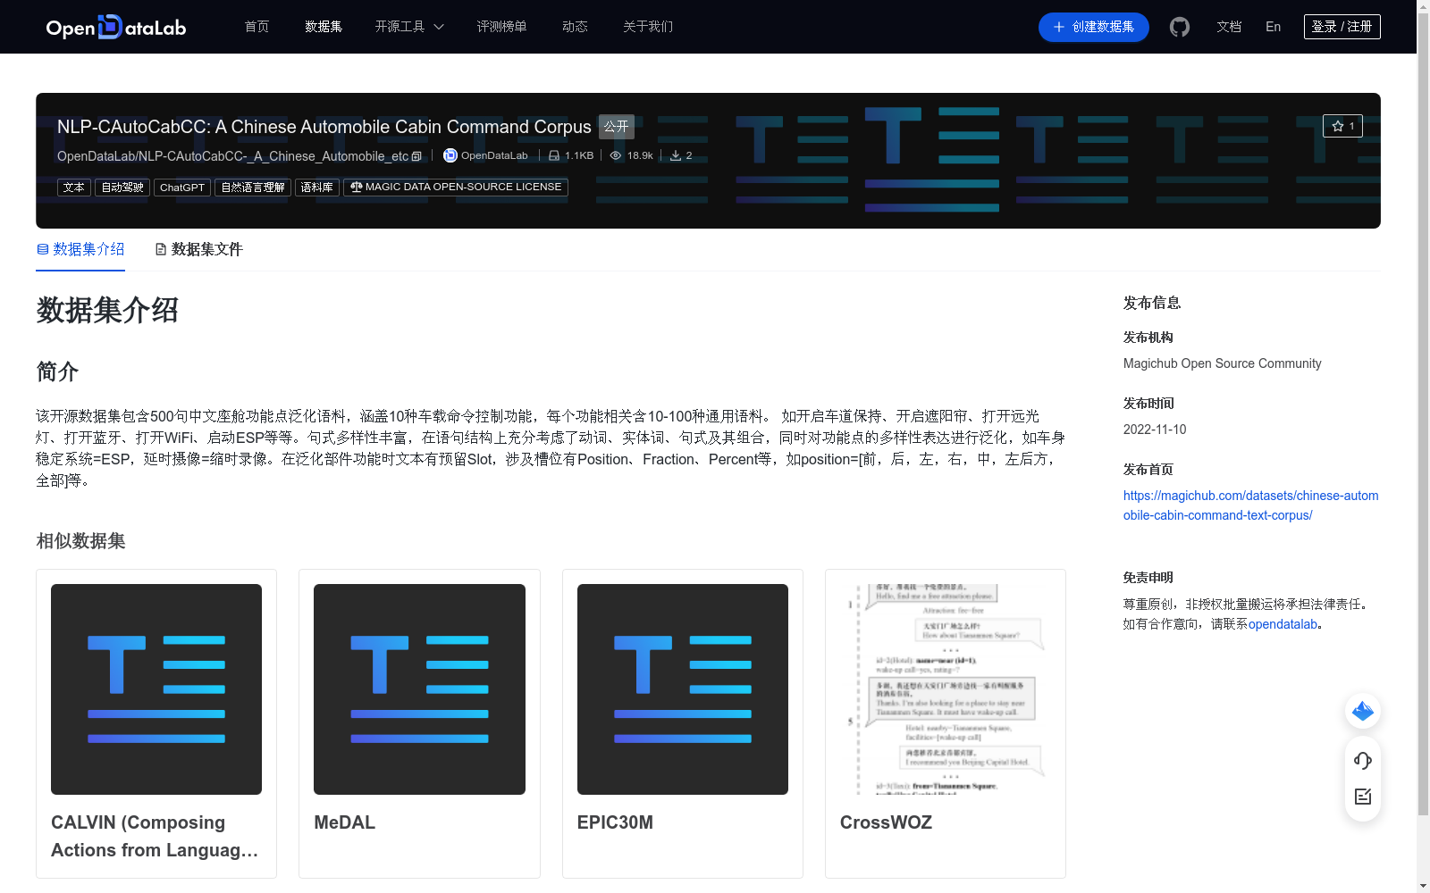Click the OpenDataLab logo

(116, 27)
